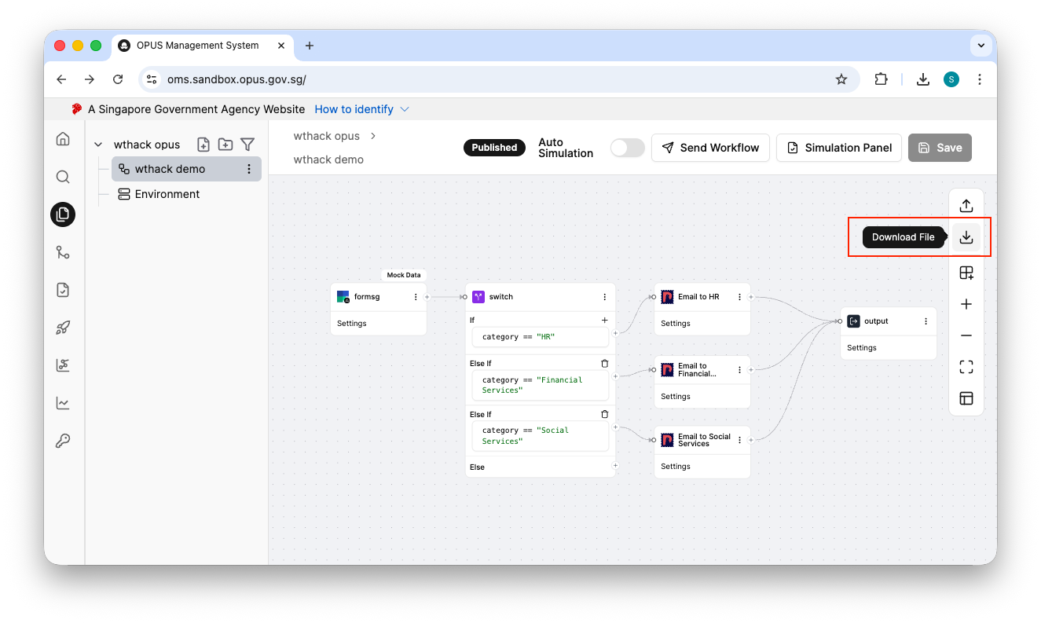Open the switch node options menu
The height and width of the screenshot is (623, 1041).
[x=605, y=297]
